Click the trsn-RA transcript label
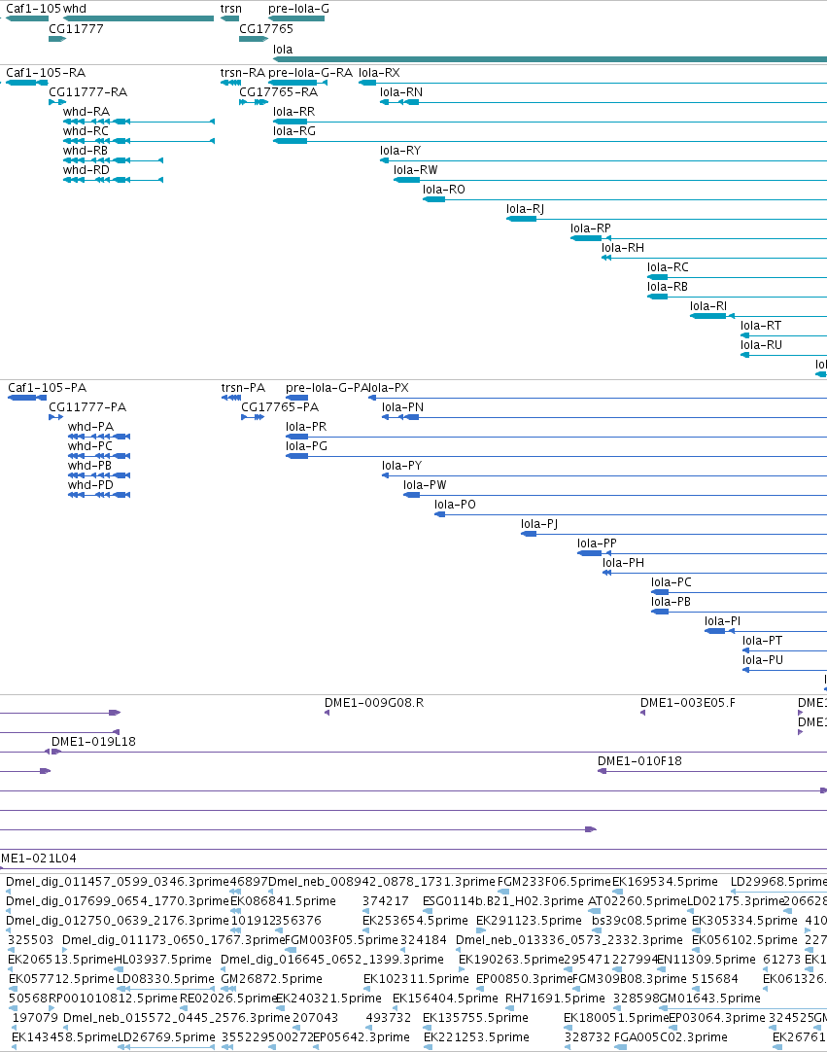 tap(243, 73)
